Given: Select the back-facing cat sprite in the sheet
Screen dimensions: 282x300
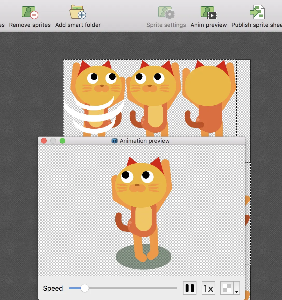Looking at the screenshot, I should [209, 98].
